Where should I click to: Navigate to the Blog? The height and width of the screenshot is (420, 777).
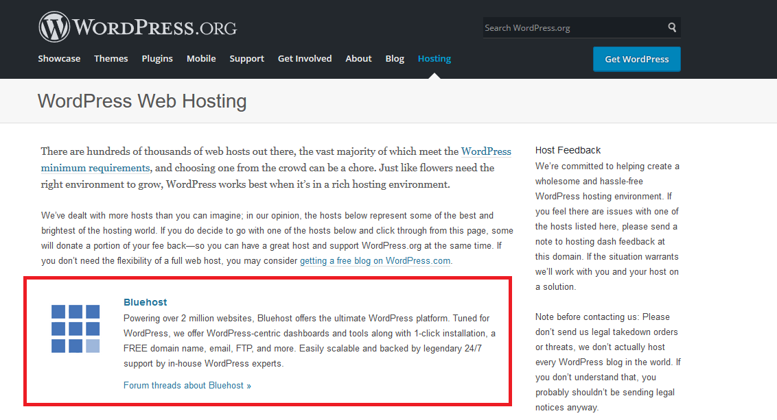point(395,58)
